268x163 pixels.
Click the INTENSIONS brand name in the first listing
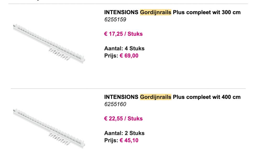click(x=121, y=12)
